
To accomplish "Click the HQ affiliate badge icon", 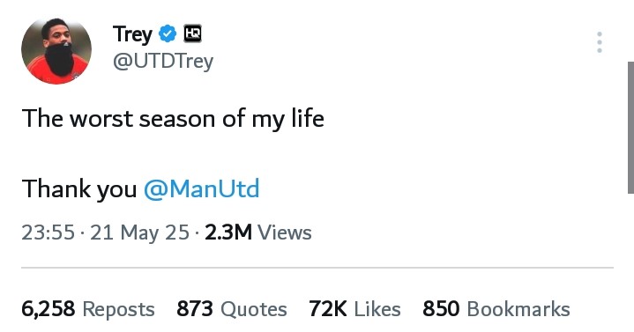I will click(192, 33).
